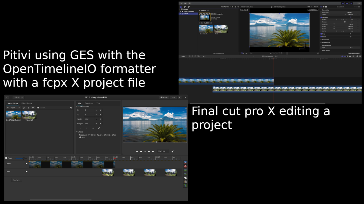Click the diamond keyframe toggle icon
364x204 pixels.
click(x=93, y=128)
